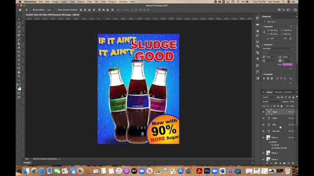Select the Zoom tool
Screen dimensions: 314x176
pyautogui.click(x=19, y=76)
